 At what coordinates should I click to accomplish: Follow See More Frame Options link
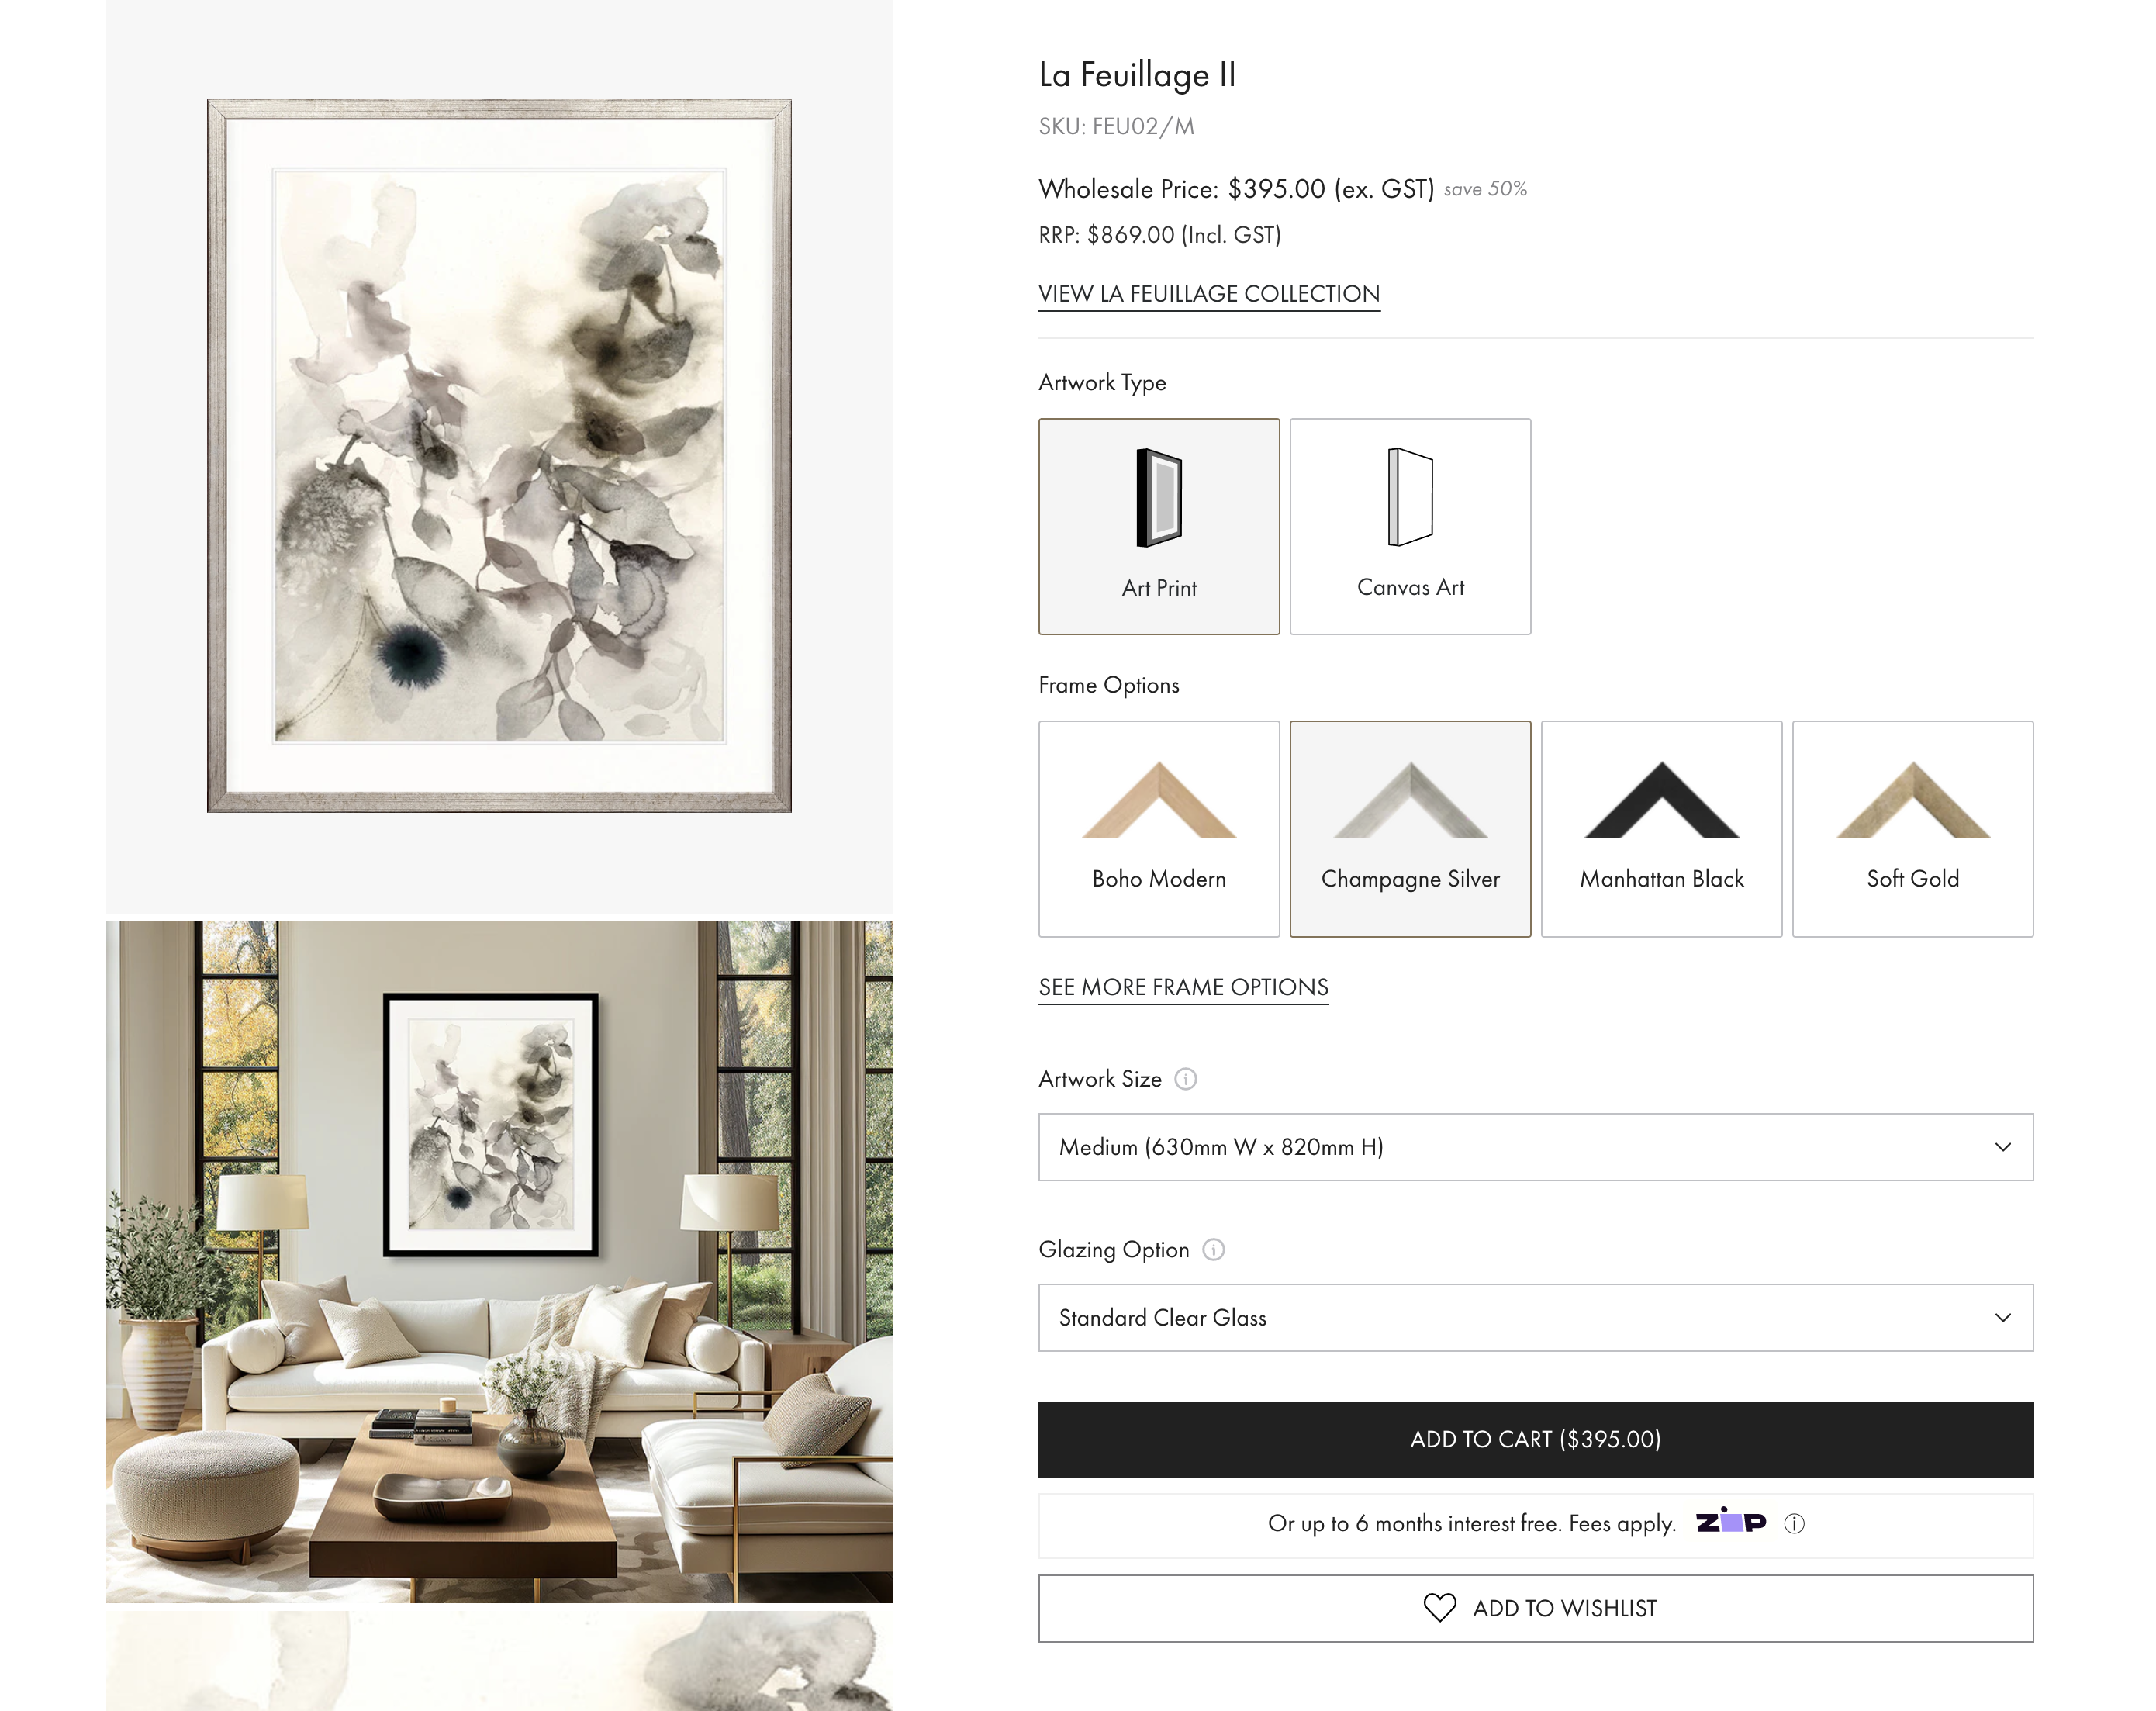1183,987
